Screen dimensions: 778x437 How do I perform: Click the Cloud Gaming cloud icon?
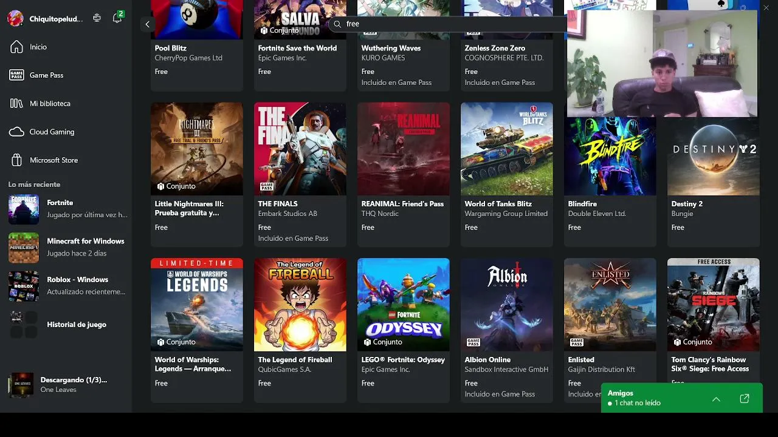click(x=16, y=132)
